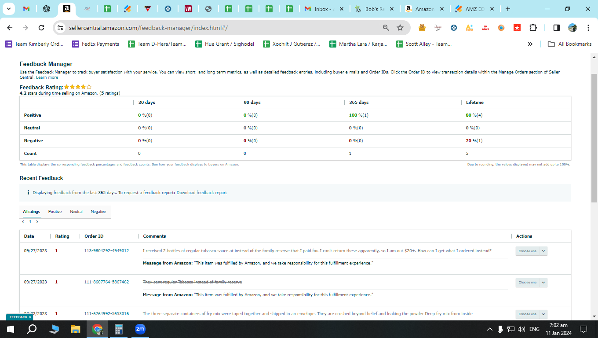The width and height of the screenshot is (598, 338).
Task: Open the volume control in system tray
Action: [x=521, y=329]
